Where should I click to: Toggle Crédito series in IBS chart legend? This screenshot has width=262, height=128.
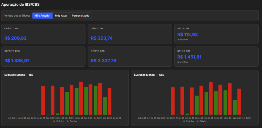(x=59, y=121)
